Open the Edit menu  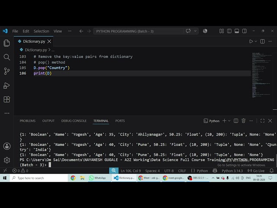26,31
